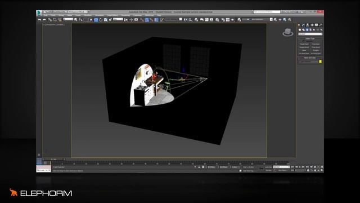Render the scene with the teapot icon
This screenshot has width=360, height=203.
[232, 20]
